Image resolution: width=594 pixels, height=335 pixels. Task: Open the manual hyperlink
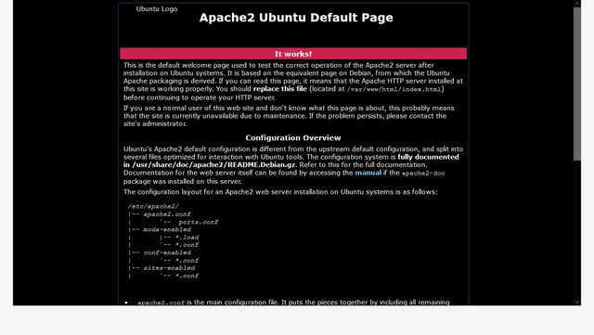pyautogui.click(x=368, y=173)
